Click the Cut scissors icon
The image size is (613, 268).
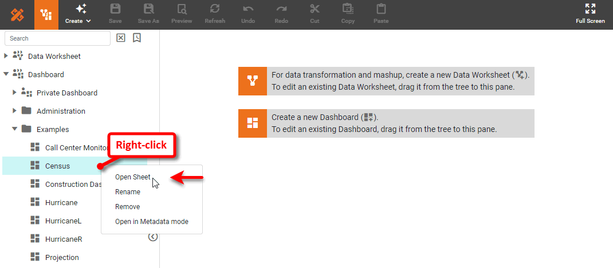[x=315, y=9]
